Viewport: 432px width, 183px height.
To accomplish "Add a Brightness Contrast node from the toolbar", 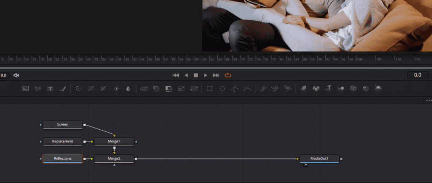I will [116, 89].
